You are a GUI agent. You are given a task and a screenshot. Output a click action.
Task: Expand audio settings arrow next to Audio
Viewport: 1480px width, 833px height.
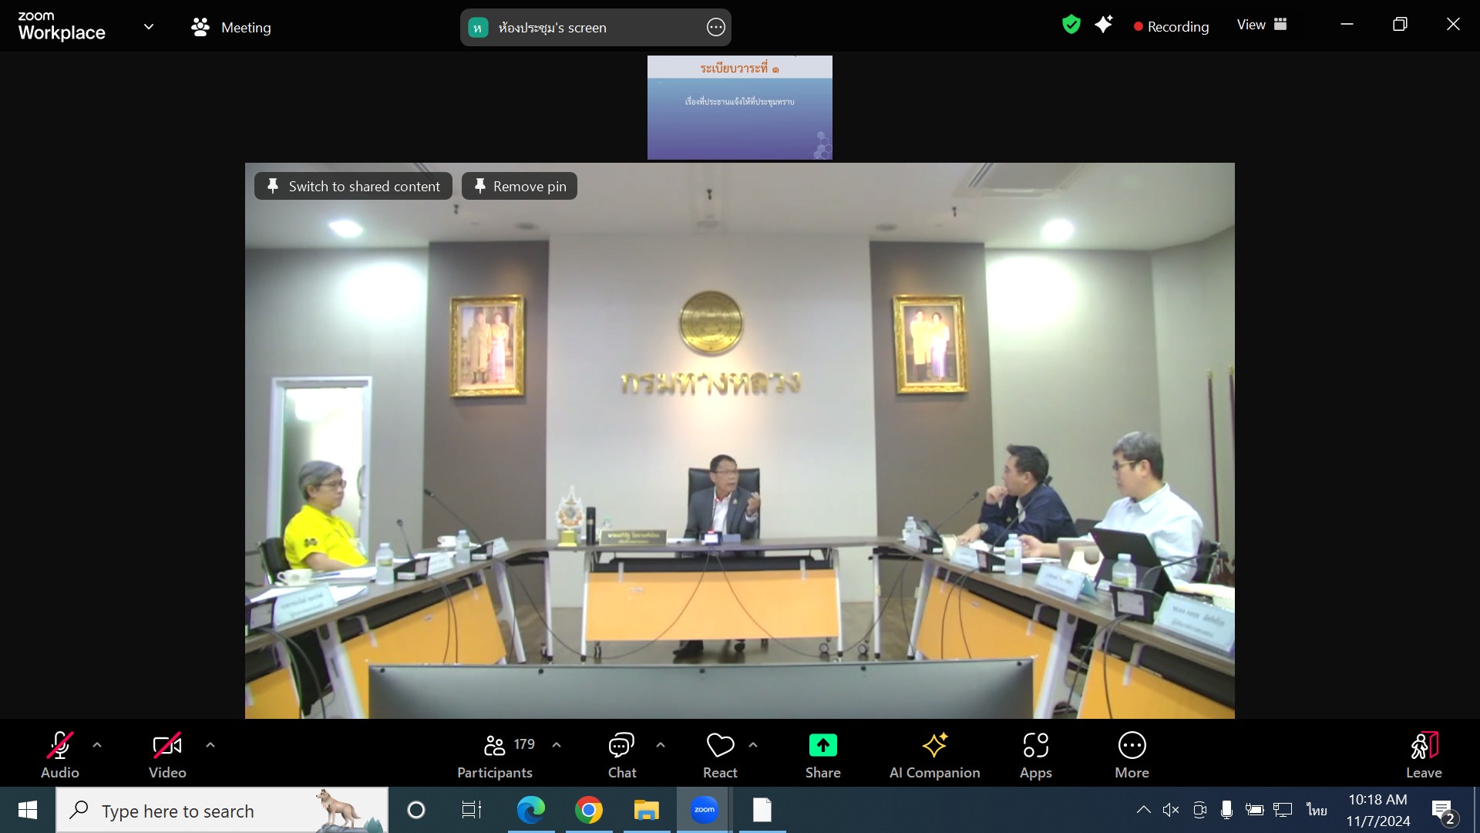(97, 745)
